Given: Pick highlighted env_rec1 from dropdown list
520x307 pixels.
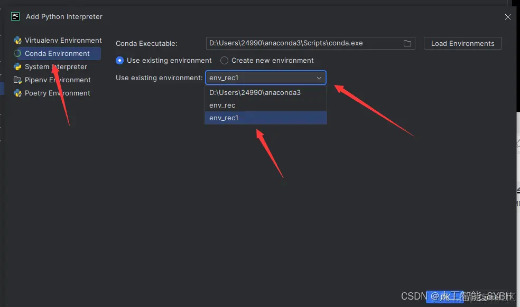Looking at the screenshot, I should click(x=266, y=118).
